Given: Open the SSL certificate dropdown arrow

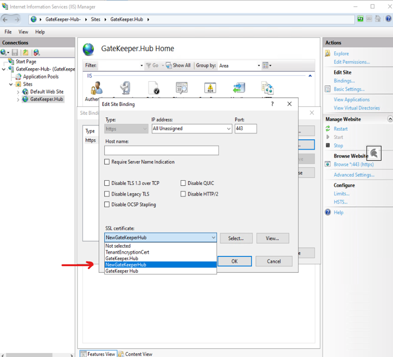Looking at the screenshot, I should pos(213,238).
